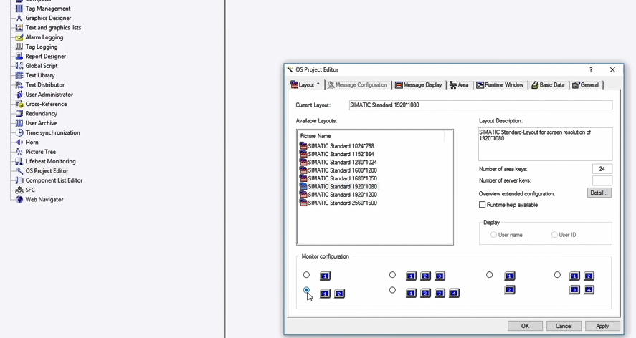
Task: Click the icon of SIMATIC Standard 1600*1200 layout
Action: click(x=303, y=170)
